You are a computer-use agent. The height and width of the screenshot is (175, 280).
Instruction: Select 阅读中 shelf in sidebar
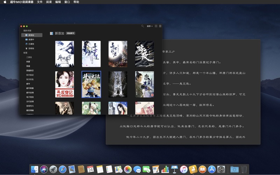[32, 40]
